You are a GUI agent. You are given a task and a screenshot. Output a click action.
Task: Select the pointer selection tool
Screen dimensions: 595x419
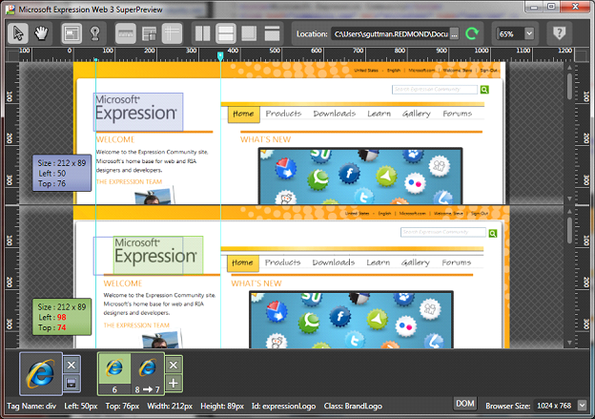point(18,33)
